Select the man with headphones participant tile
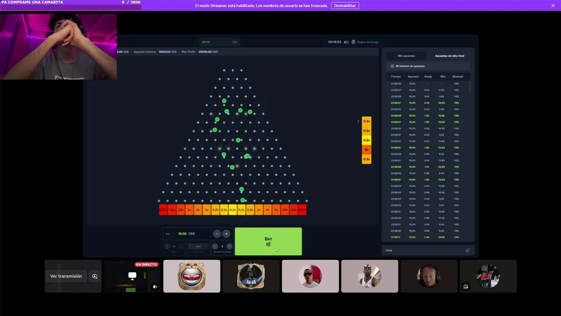This screenshot has height=316, width=561. (x=429, y=276)
